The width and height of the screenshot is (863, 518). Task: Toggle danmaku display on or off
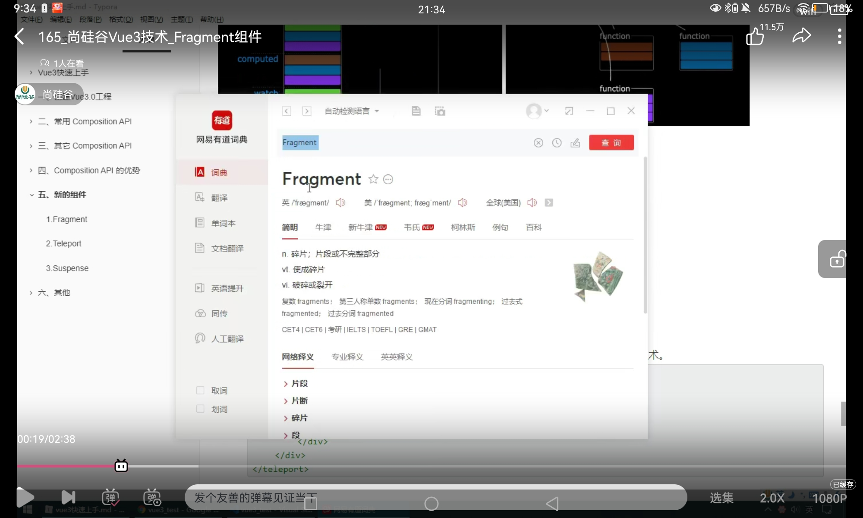click(110, 497)
